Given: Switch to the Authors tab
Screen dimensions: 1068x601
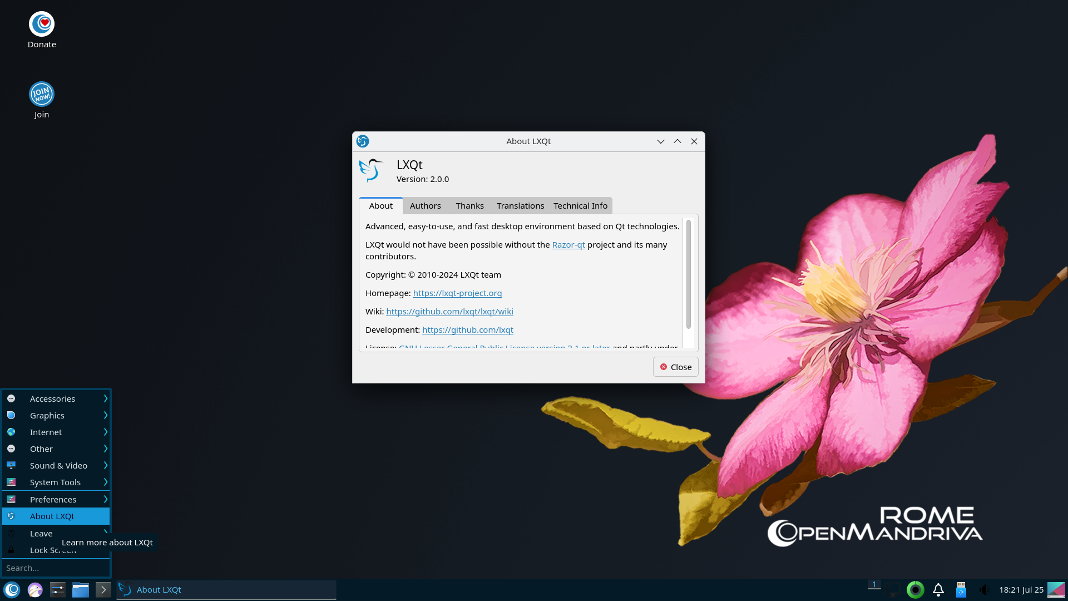Looking at the screenshot, I should pos(426,206).
